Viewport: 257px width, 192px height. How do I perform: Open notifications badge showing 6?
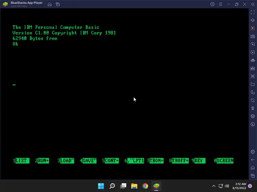point(250,186)
